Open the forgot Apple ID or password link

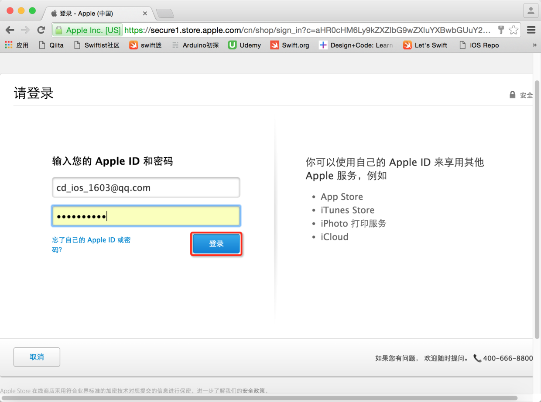tap(91, 245)
